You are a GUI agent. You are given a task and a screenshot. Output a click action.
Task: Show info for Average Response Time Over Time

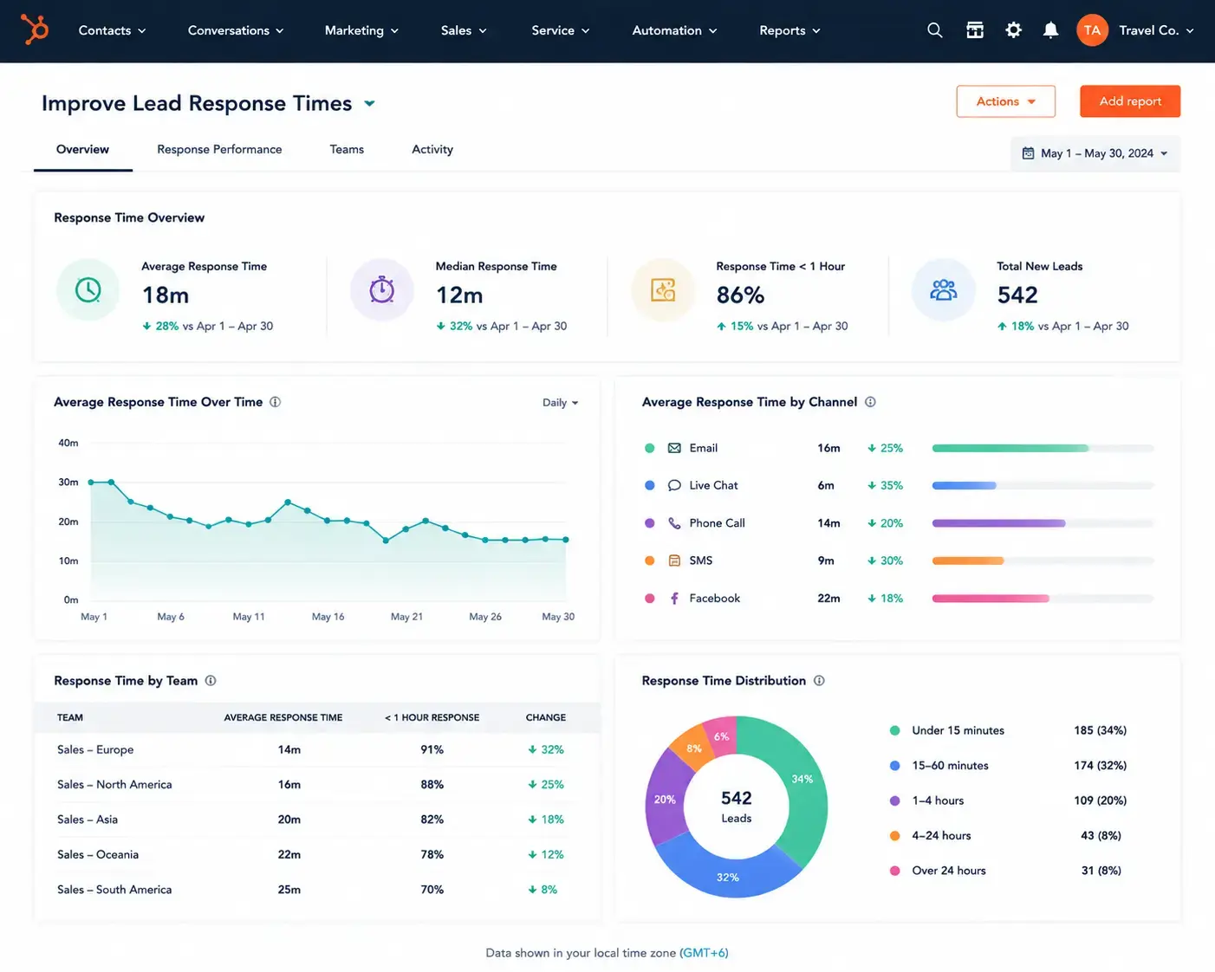(x=275, y=402)
